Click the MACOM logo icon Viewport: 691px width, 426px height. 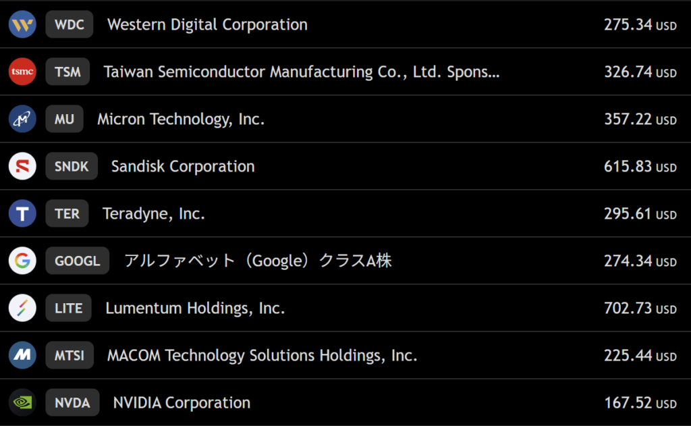pos(22,356)
